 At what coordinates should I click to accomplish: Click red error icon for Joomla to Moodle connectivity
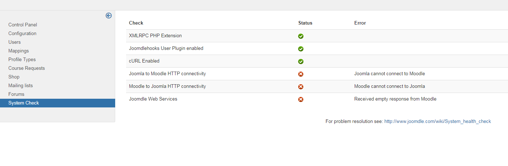pos(301,74)
